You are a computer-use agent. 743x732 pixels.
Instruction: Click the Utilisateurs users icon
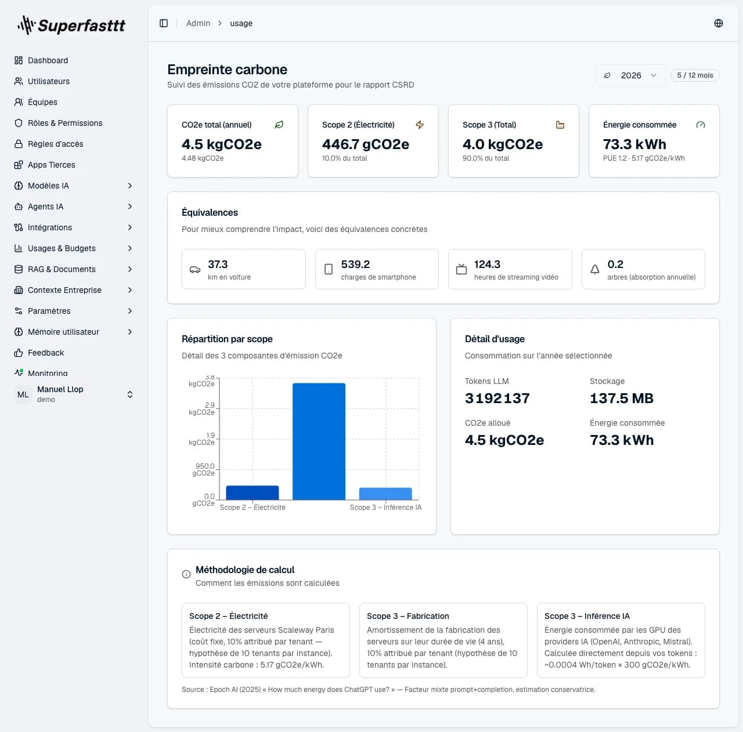19,81
